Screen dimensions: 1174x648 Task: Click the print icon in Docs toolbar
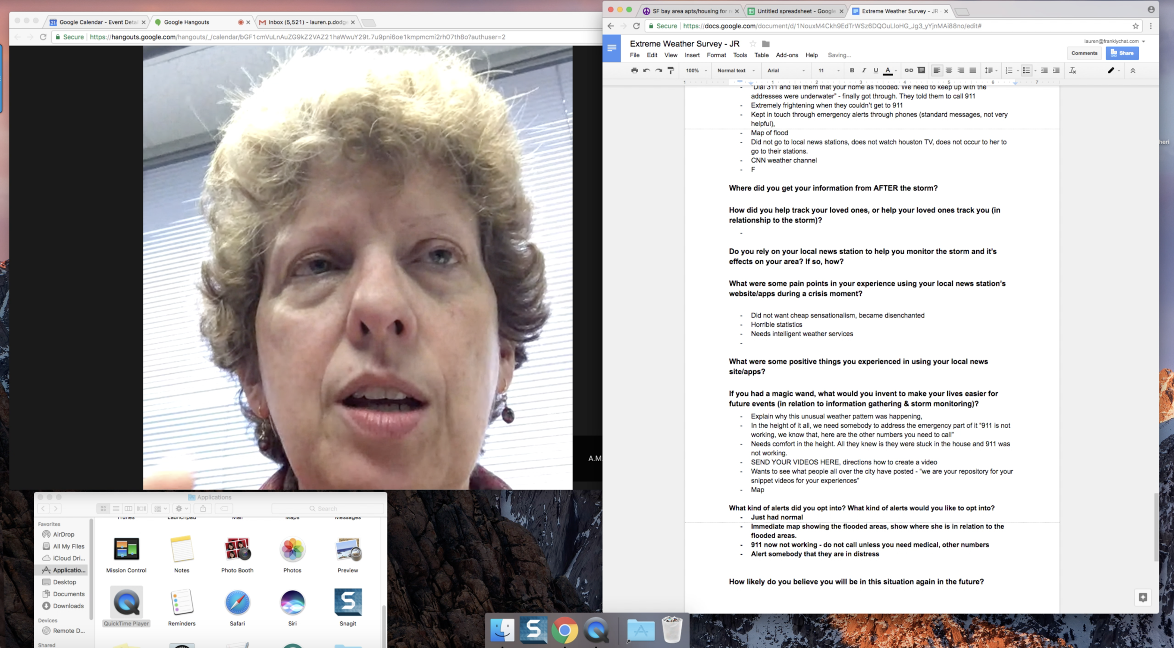tap(634, 70)
